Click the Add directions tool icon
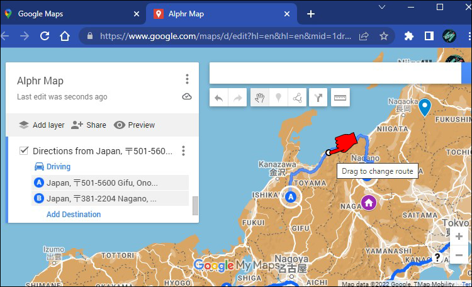The height and width of the screenshot is (287, 472). tap(318, 98)
